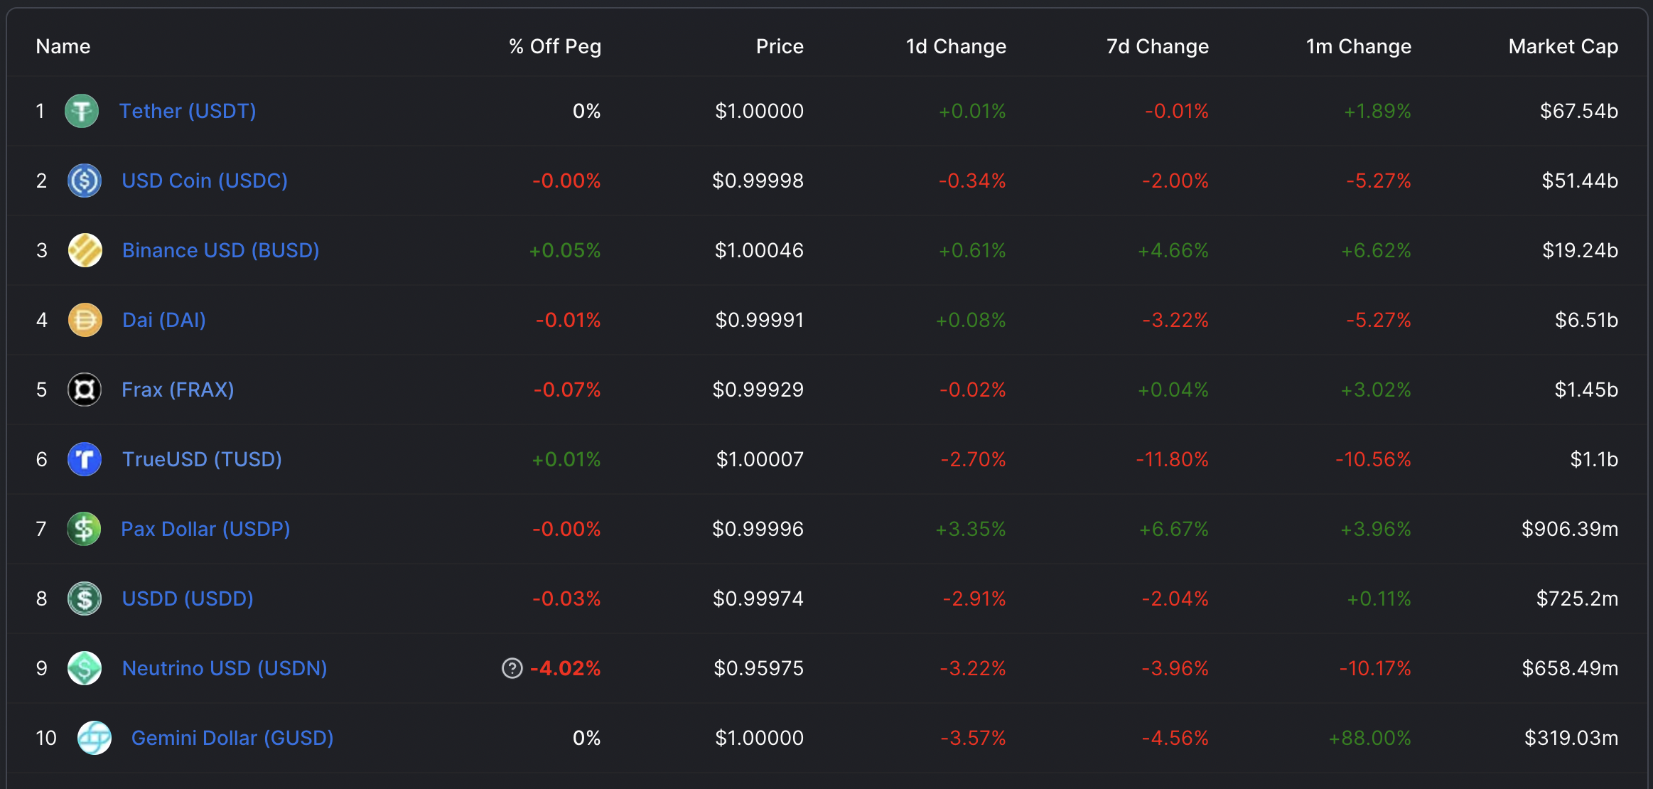Sort by the 7d Change column header
1653x789 pixels.
(x=1157, y=46)
